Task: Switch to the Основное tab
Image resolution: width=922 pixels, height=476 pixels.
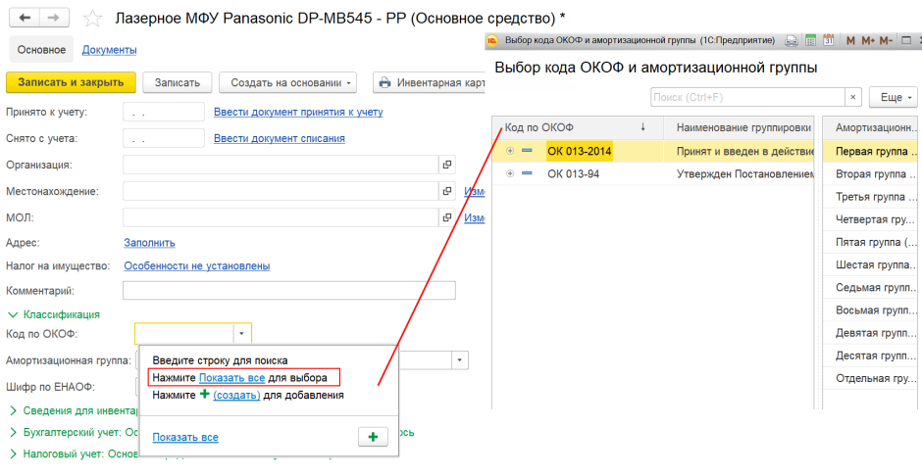Action: tap(41, 50)
